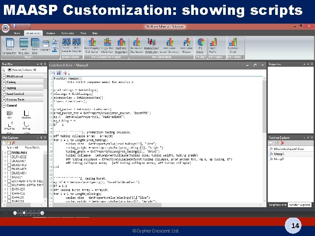Select the Bridge Plug tool in General
Image resolution: width=315 pixels, height=236 pixels.
[10, 125]
